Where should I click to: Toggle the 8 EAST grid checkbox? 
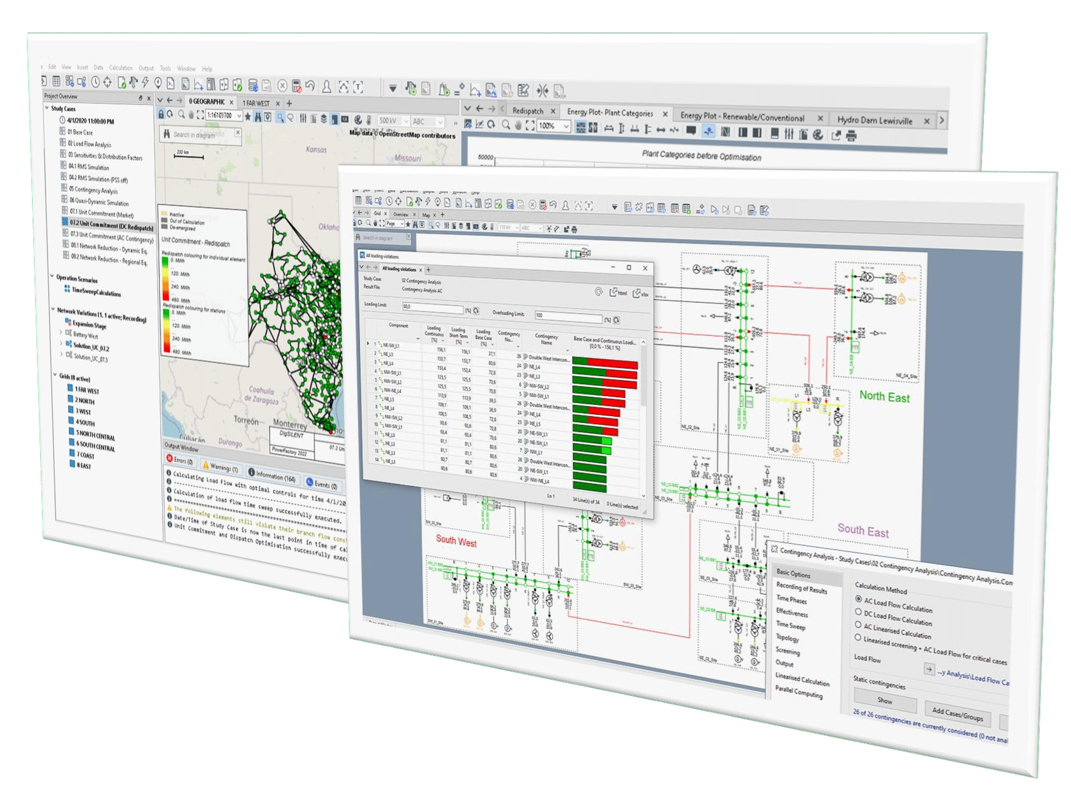coord(72,464)
